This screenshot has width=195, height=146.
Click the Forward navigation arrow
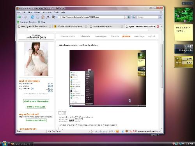coord(26,17)
